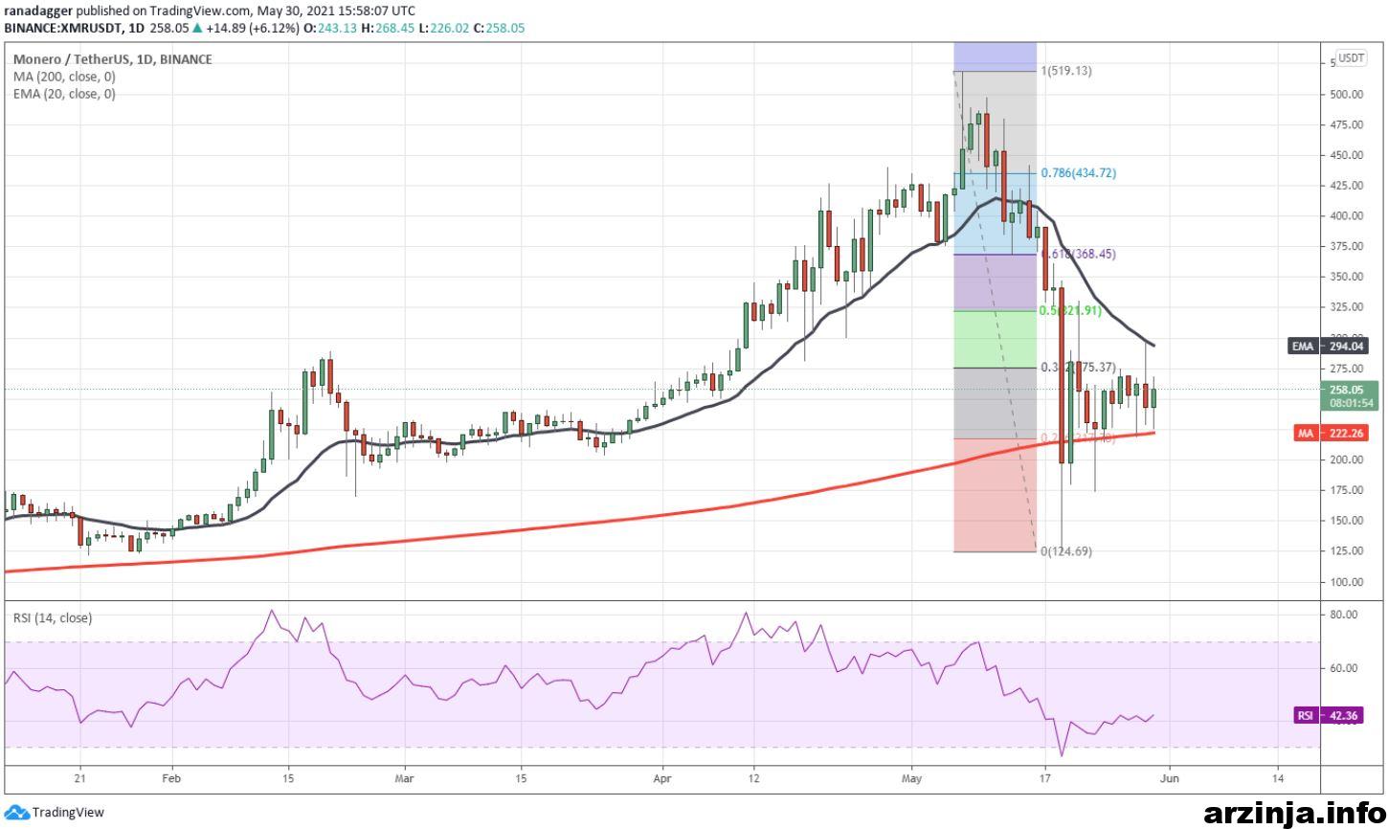Click the 450.00 price axis label

coord(1346,155)
